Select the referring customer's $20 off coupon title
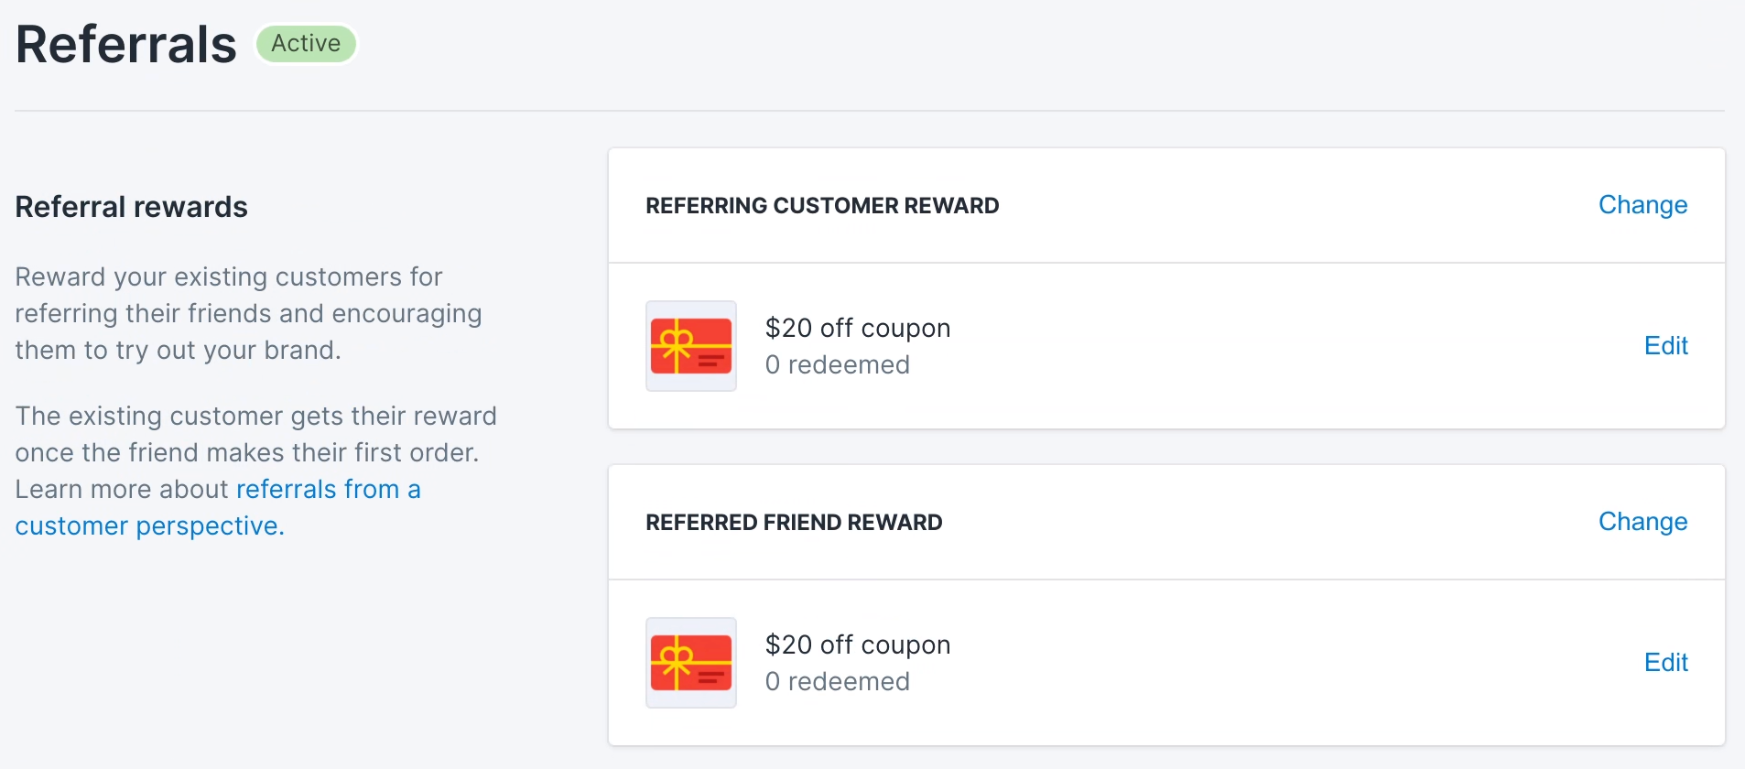 click(858, 328)
